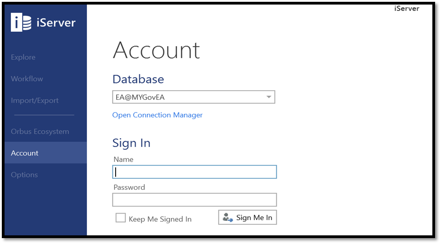
Task: Select Orbus Ecosystem menu item
Action: (x=40, y=132)
